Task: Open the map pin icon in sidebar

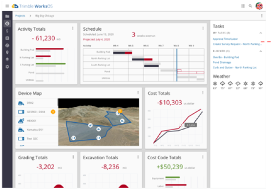Action: pos(7,53)
